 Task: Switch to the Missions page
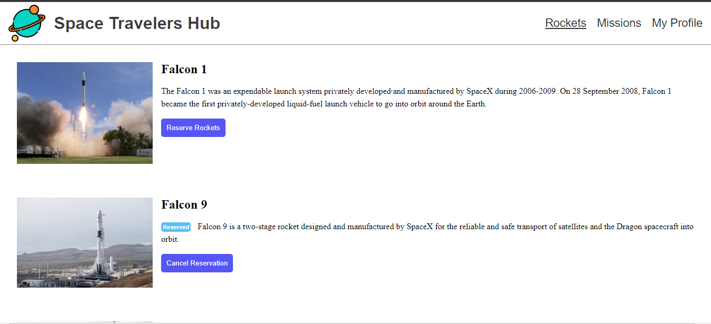pyautogui.click(x=619, y=23)
